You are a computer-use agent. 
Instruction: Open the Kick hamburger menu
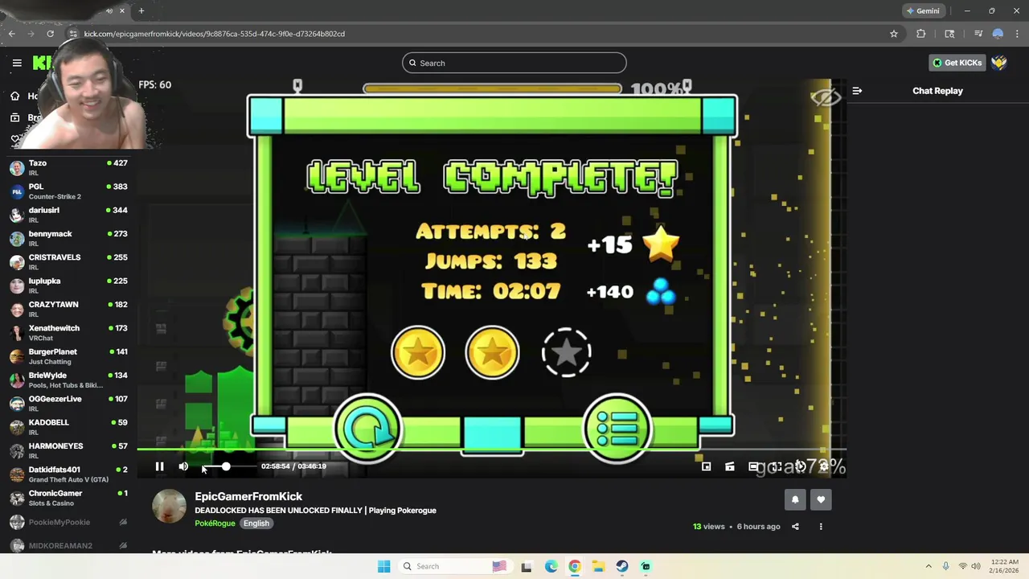pos(17,63)
